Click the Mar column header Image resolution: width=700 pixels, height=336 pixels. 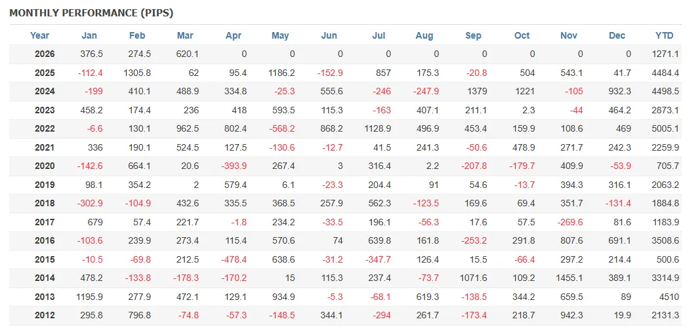[x=185, y=35]
